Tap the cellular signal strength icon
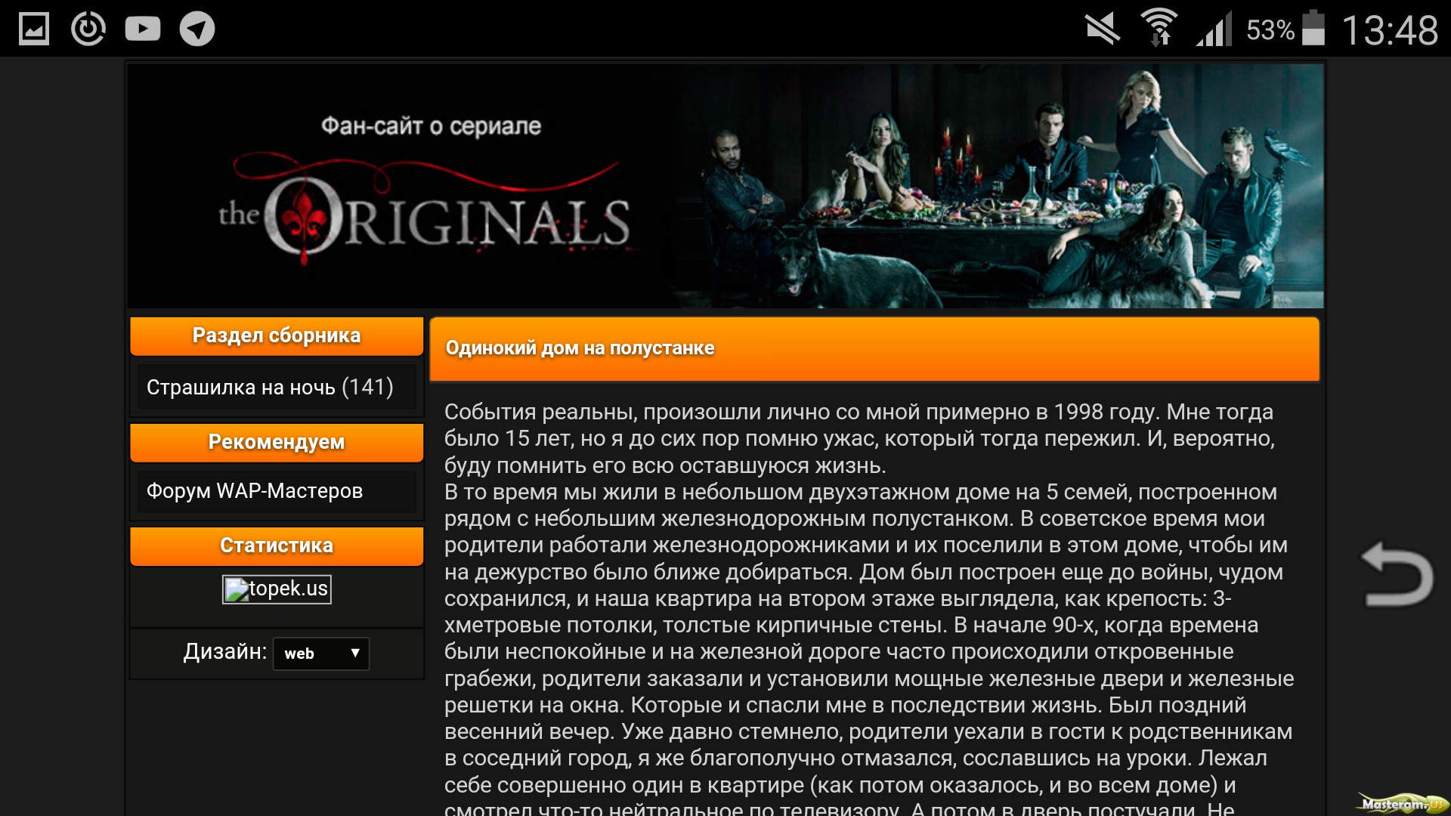The width and height of the screenshot is (1451, 816). [1214, 29]
